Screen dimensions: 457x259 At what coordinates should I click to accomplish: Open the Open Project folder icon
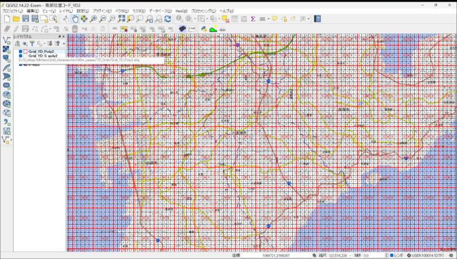click(16, 19)
